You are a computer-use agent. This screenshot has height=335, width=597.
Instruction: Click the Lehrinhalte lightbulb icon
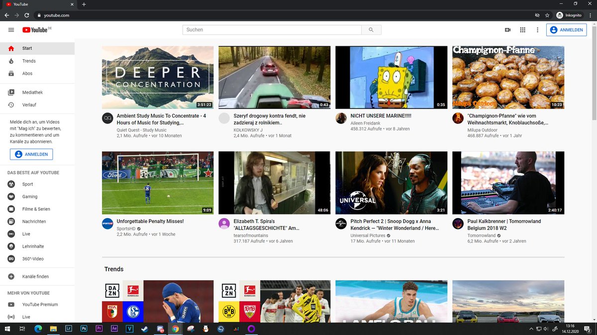coord(11,246)
